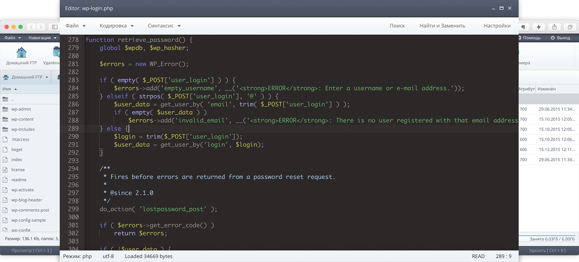Close the wp-login.php editor window
This screenshot has width=579, height=262.
510,8
